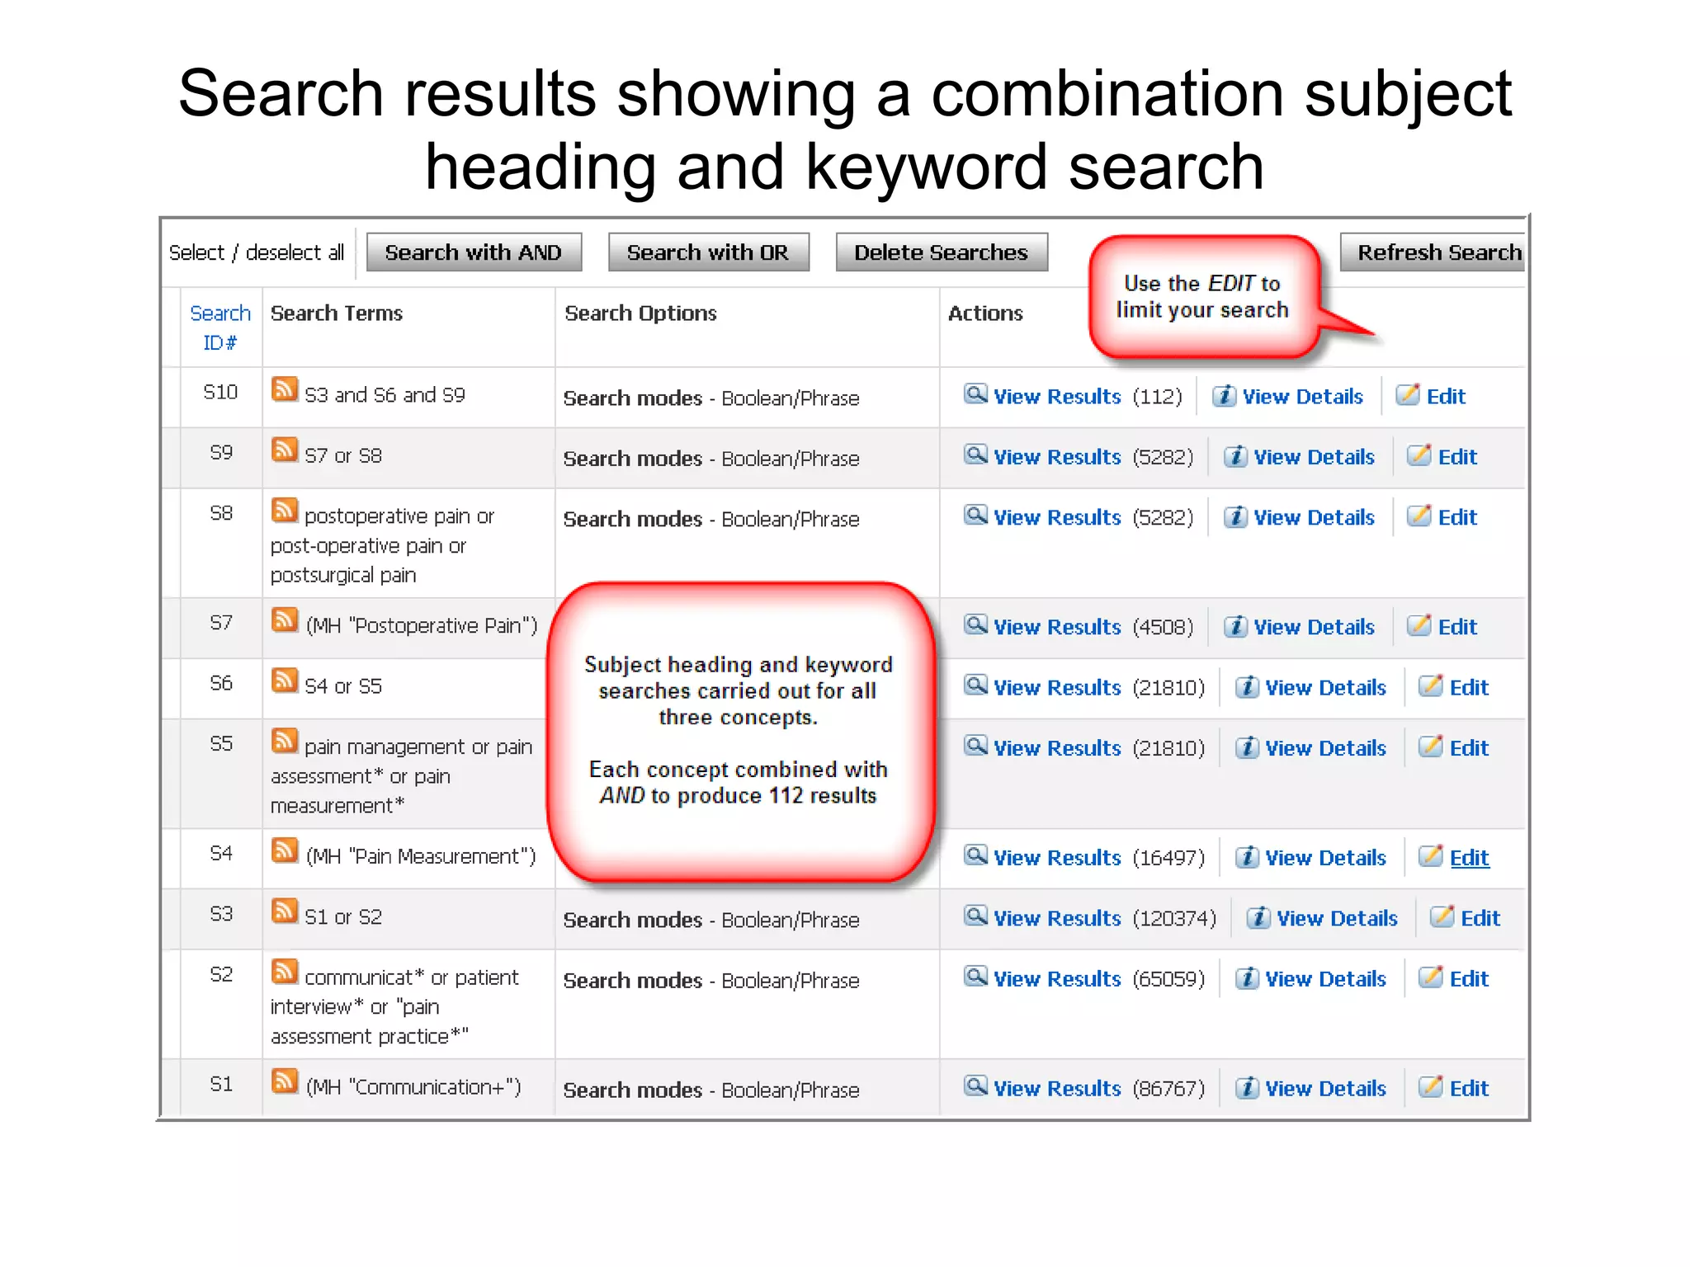Click the magnifier icon for S10 results
Viewport: 1690px width, 1267px height.
click(x=975, y=394)
